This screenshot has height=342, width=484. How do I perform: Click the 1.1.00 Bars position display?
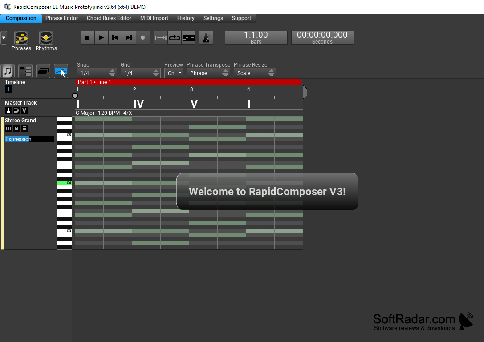pyautogui.click(x=256, y=38)
